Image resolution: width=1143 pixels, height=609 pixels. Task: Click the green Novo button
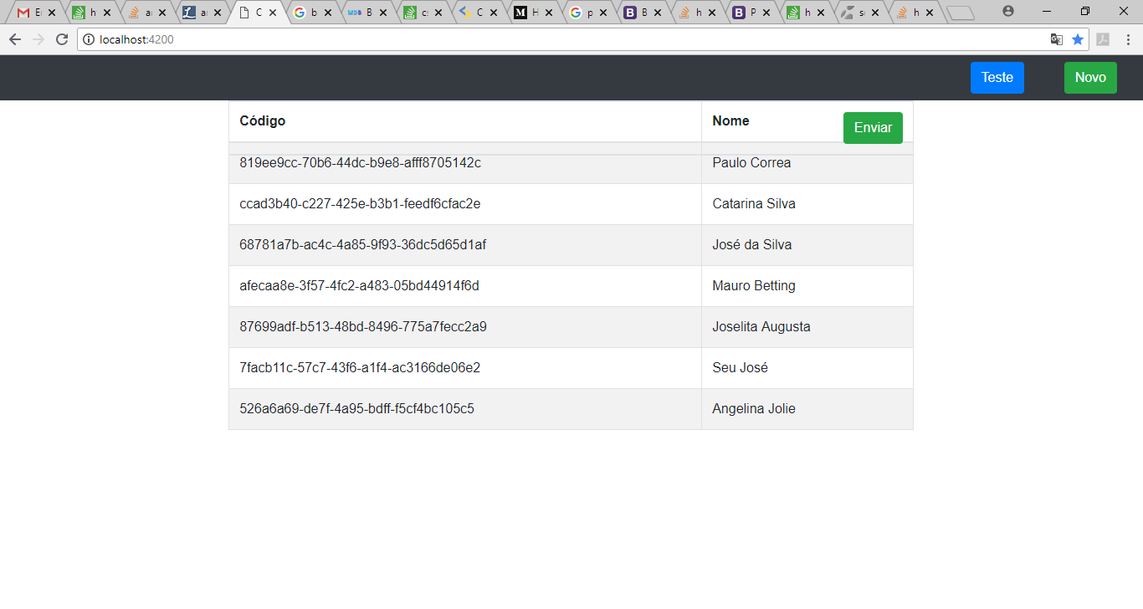click(1090, 78)
